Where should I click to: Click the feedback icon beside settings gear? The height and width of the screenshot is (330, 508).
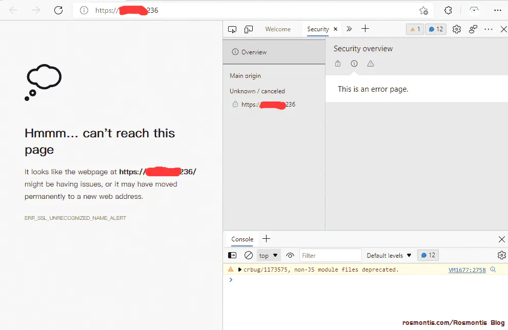pyautogui.click(x=473, y=29)
